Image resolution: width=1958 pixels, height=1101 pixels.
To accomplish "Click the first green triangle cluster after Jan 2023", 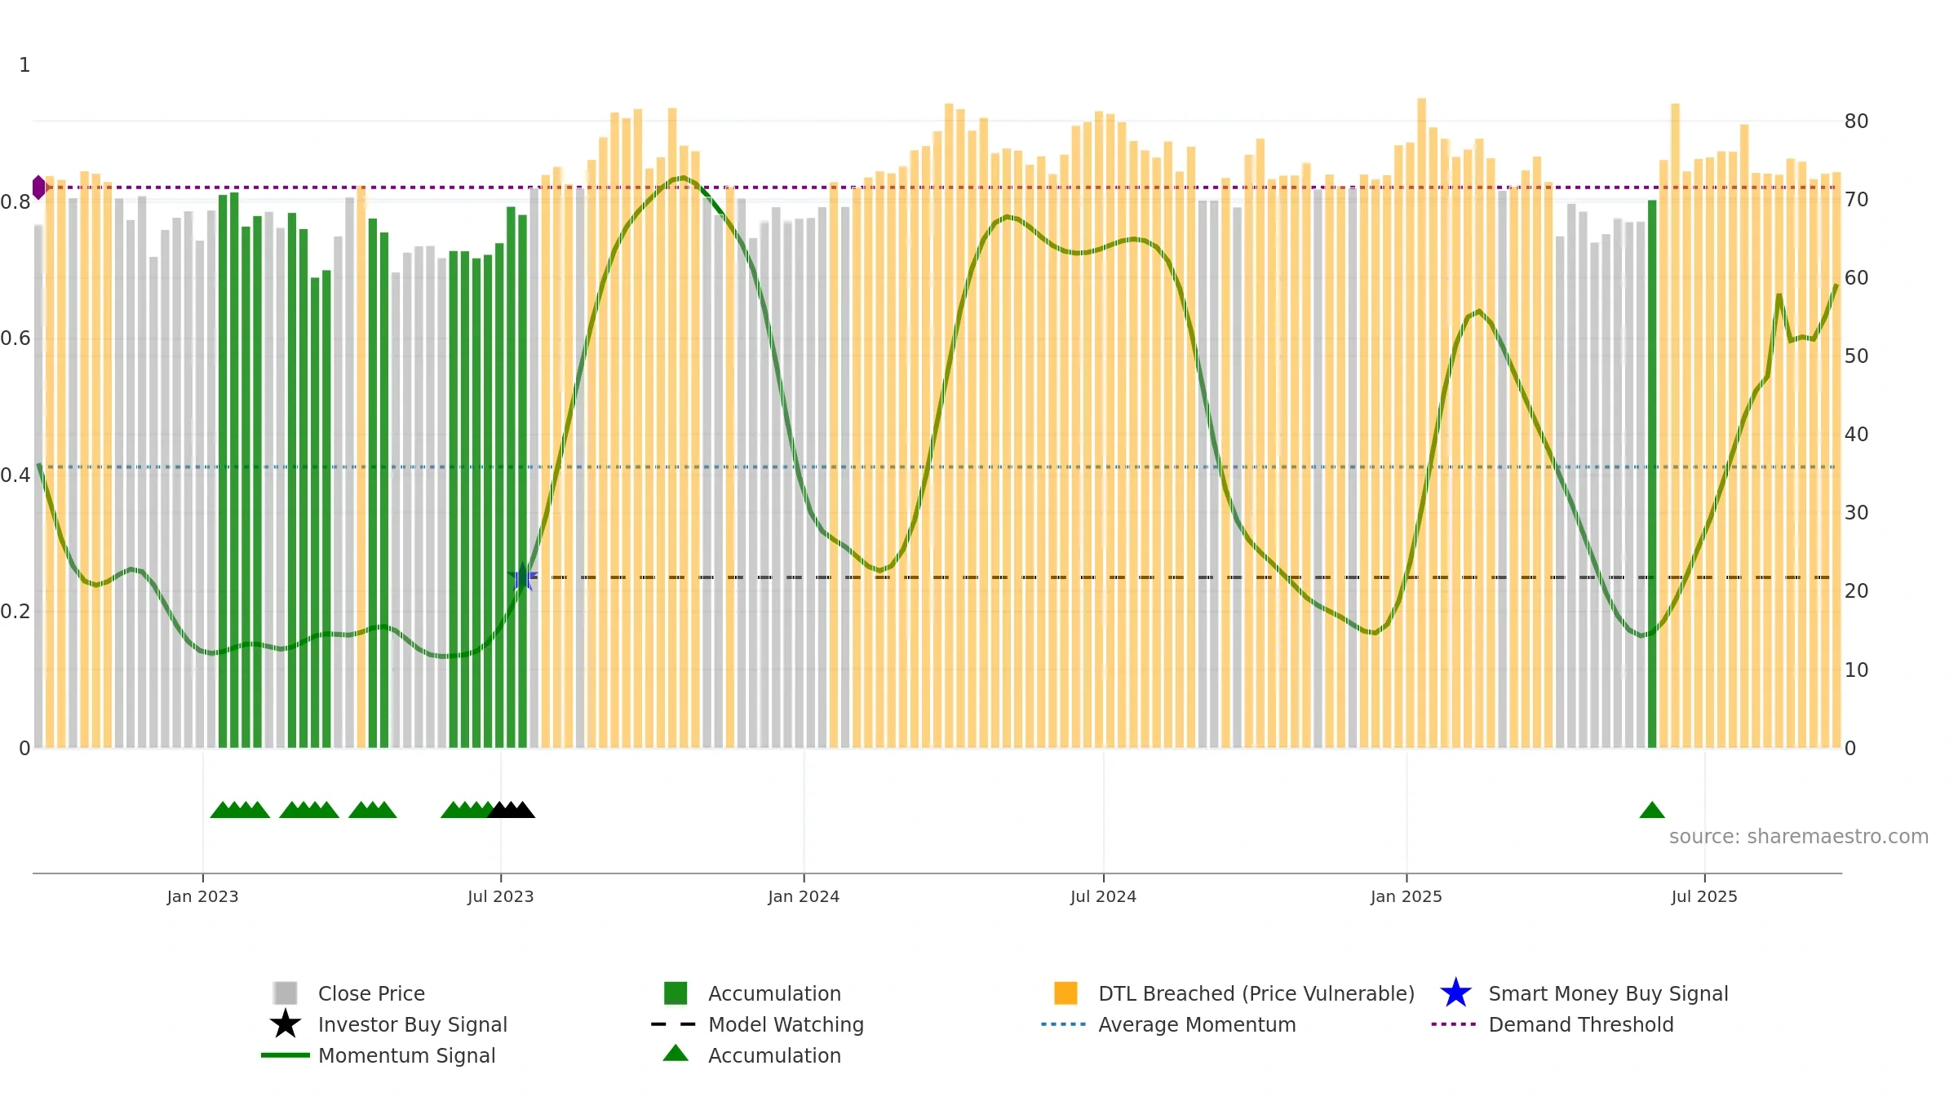I will 240,810.
